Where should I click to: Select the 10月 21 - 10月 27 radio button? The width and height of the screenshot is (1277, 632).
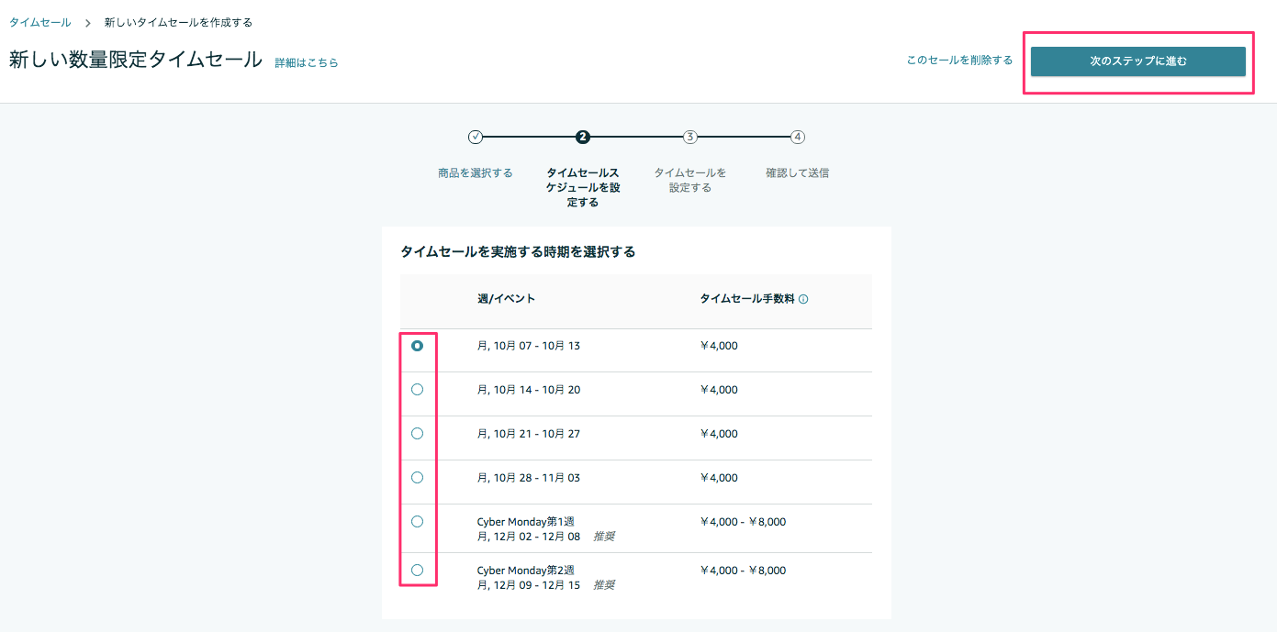[x=417, y=433]
